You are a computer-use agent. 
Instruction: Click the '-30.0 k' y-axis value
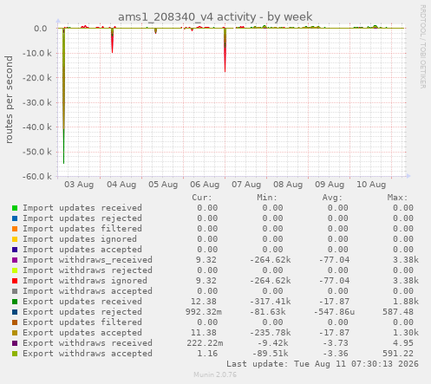[37, 102]
